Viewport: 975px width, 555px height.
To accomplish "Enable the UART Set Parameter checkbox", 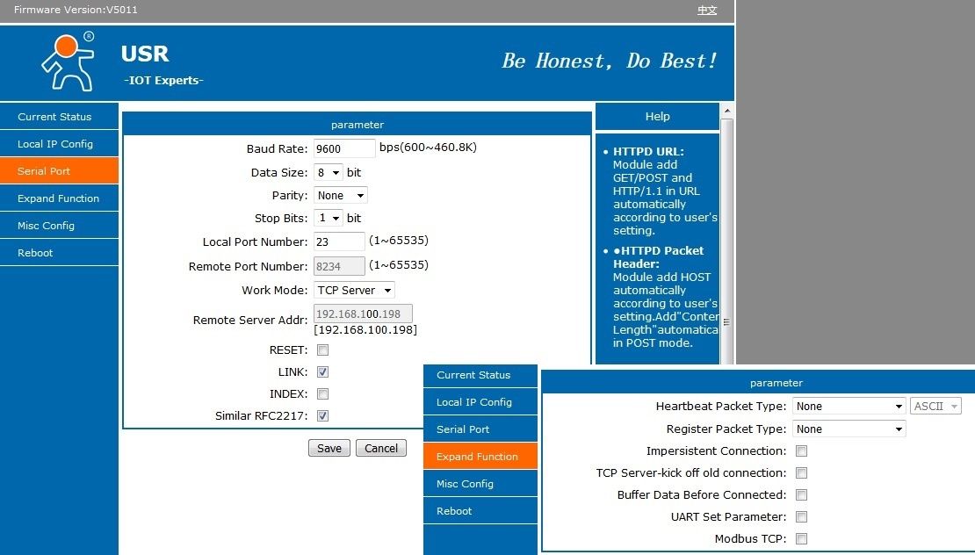I will (x=801, y=517).
